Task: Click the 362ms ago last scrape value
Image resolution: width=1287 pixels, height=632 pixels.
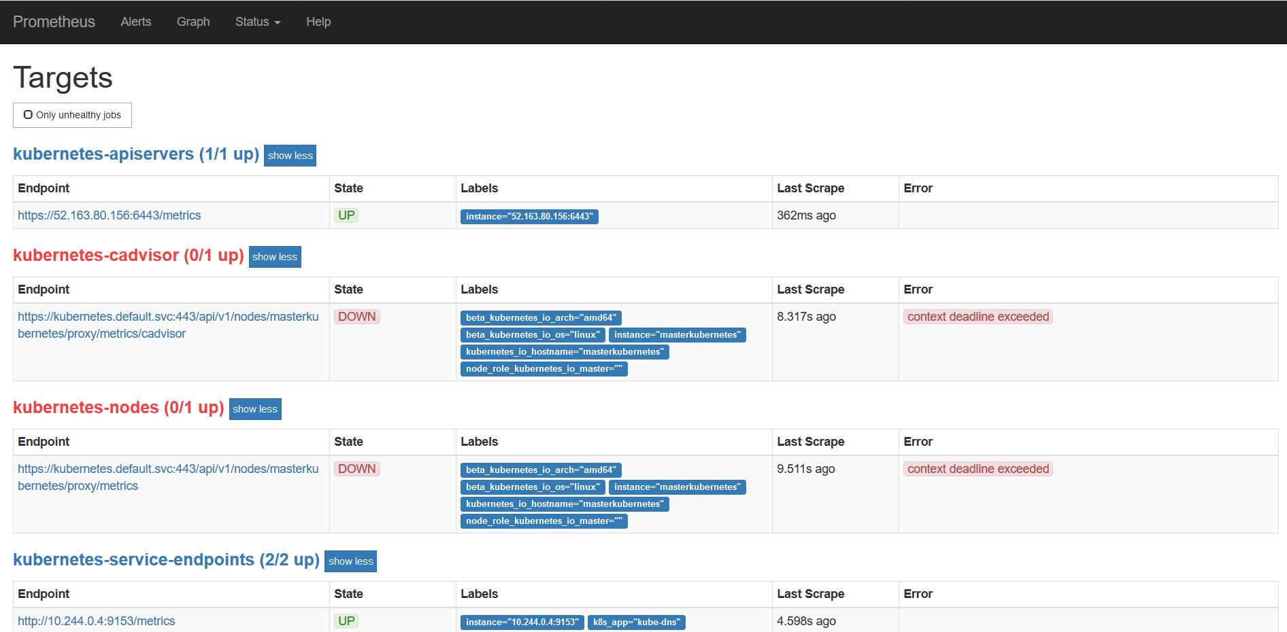Action: [807, 215]
